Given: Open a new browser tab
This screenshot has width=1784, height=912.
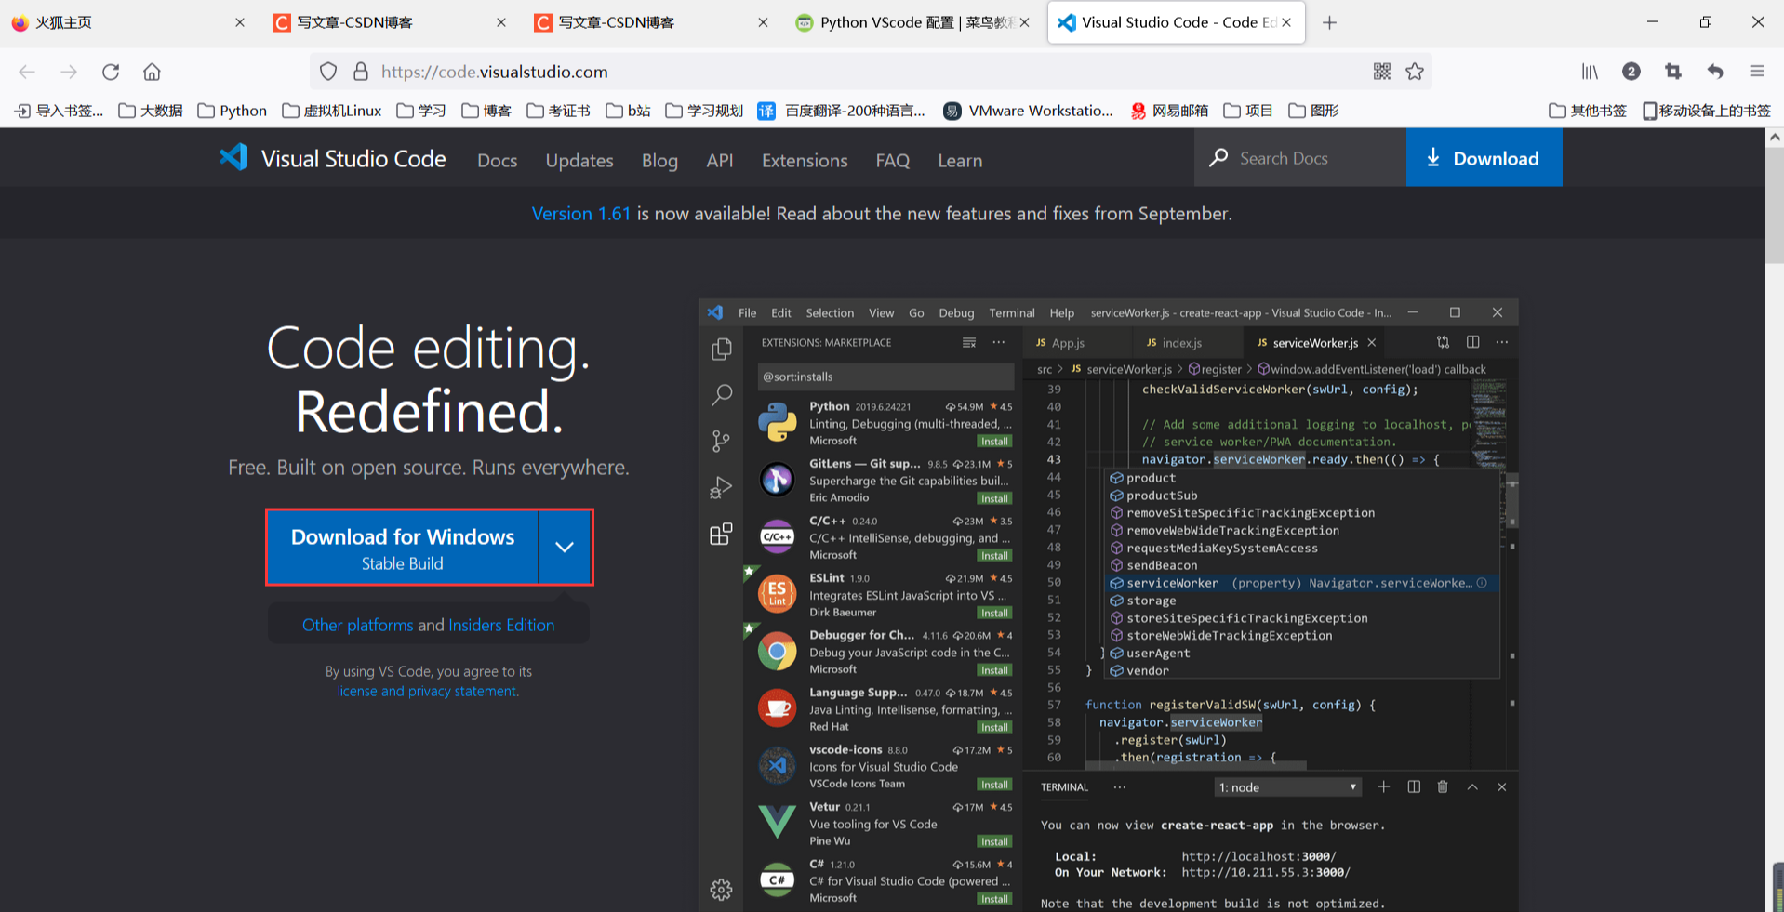Looking at the screenshot, I should coord(1329,22).
